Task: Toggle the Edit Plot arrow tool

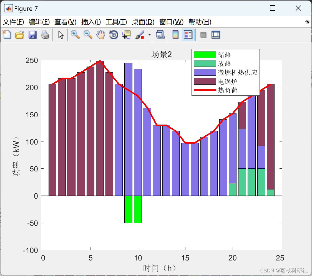Action: (61, 35)
